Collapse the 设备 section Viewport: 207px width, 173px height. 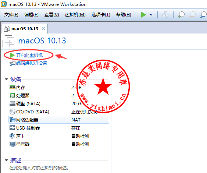coord(6,79)
